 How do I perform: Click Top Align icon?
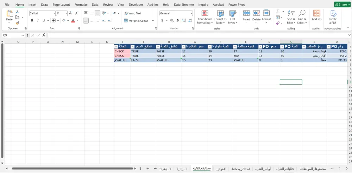pyautogui.click(x=86, y=13)
